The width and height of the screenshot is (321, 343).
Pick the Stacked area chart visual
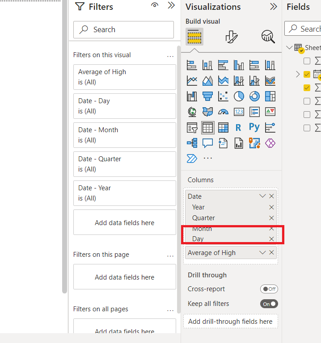click(223, 81)
